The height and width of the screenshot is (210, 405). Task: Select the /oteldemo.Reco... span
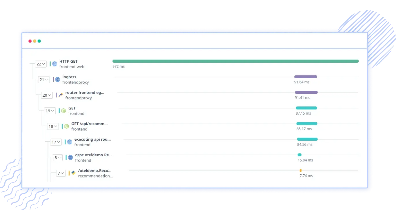click(95, 171)
